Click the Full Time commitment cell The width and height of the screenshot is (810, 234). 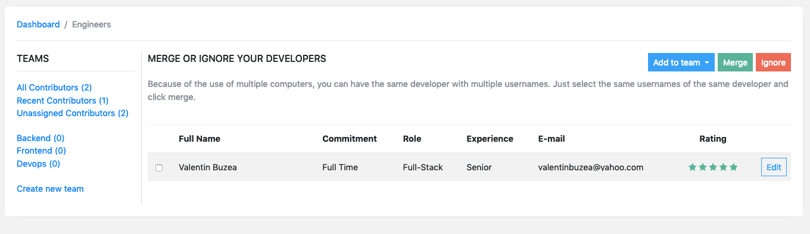point(340,167)
